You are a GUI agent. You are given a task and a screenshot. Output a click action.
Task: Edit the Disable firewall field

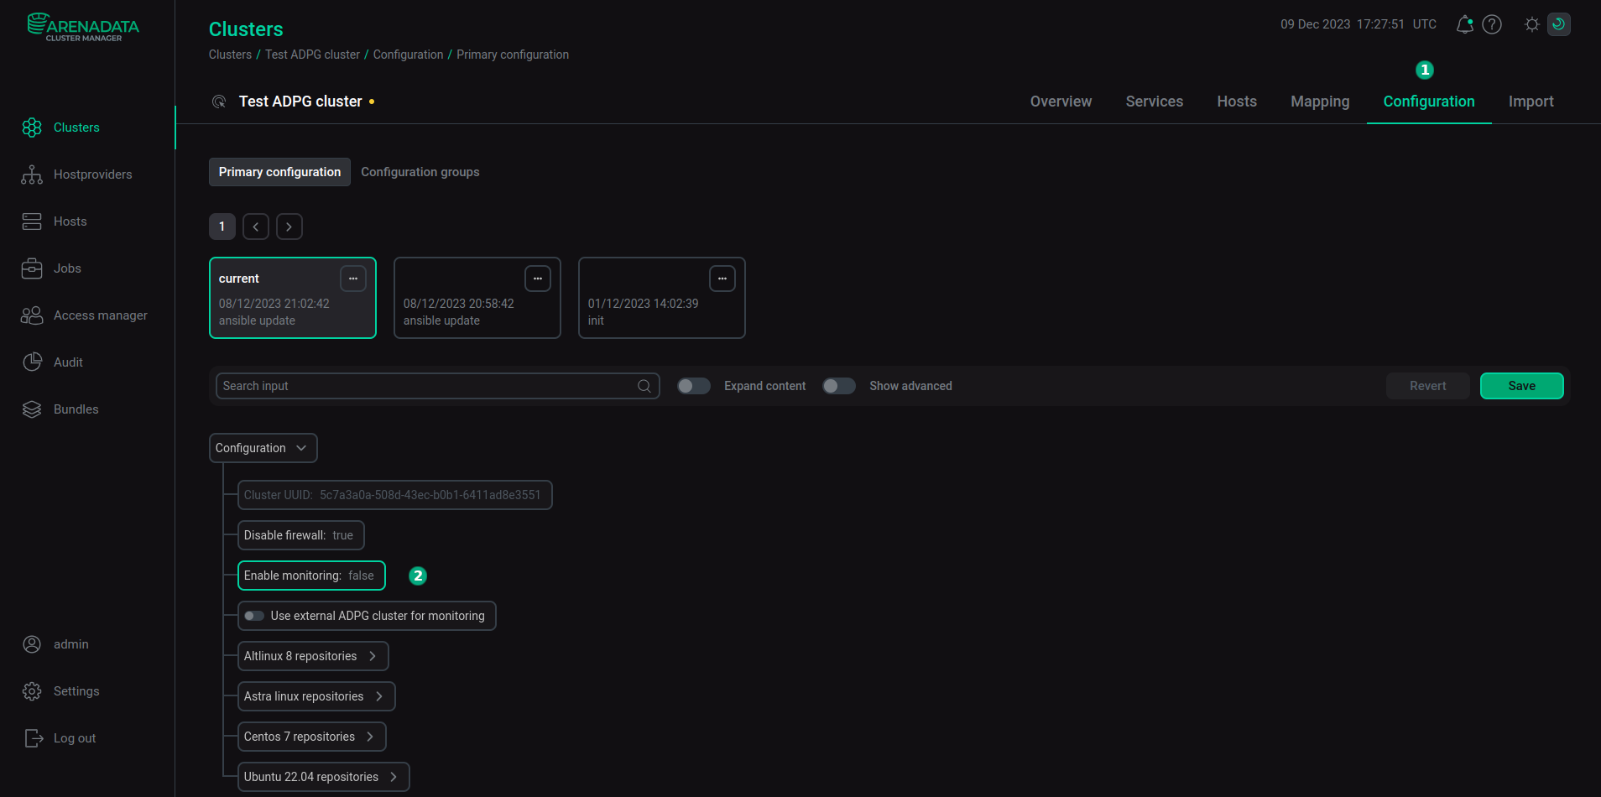click(301, 535)
